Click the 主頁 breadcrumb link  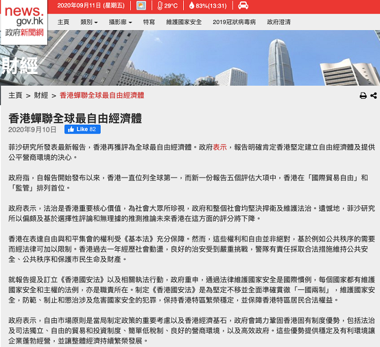coord(15,95)
